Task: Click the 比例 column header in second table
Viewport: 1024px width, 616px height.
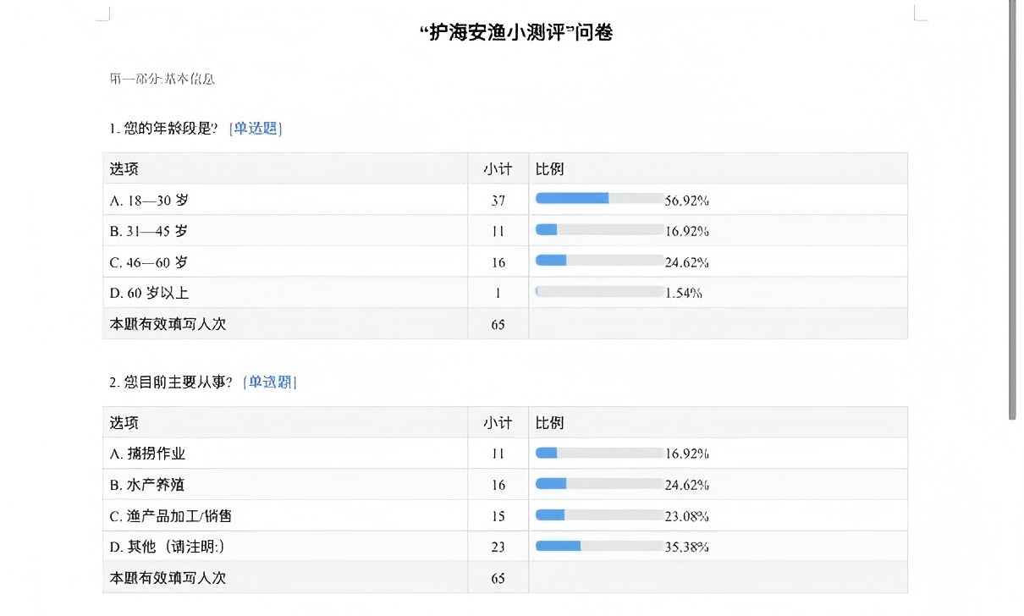Action: (549, 422)
